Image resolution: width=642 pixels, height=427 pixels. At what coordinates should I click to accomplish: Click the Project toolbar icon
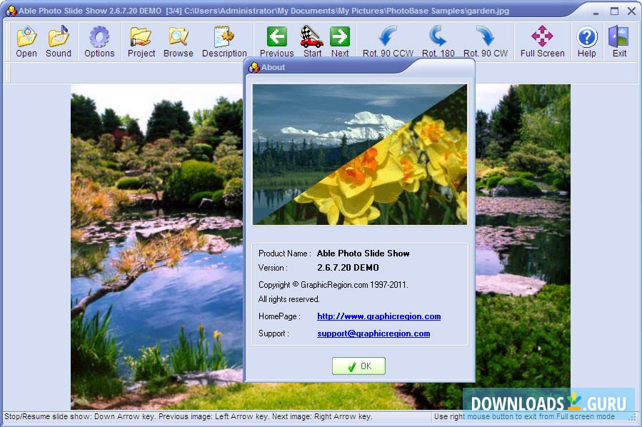(x=141, y=41)
